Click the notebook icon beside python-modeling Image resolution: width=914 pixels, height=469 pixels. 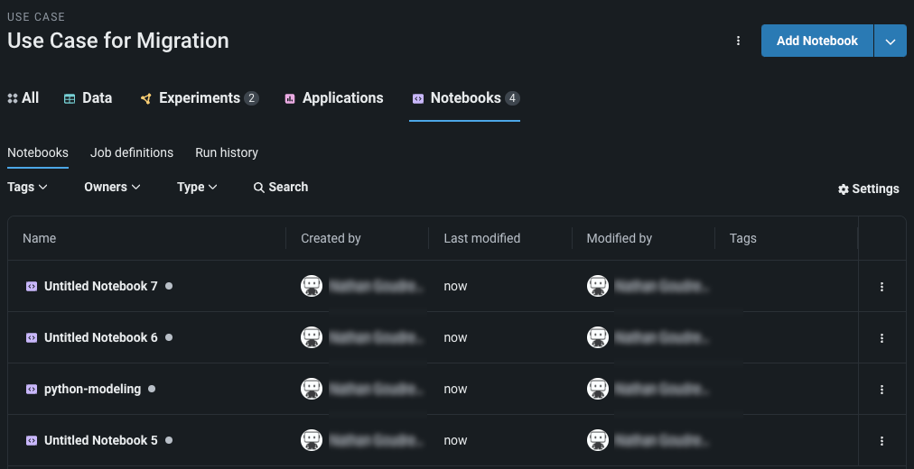[32, 389]
